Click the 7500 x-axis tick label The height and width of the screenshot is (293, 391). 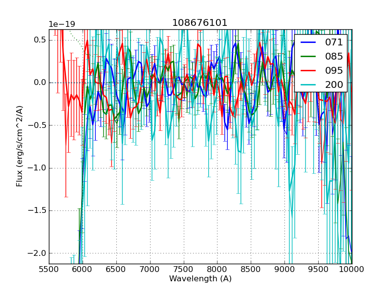click(184, 269)
